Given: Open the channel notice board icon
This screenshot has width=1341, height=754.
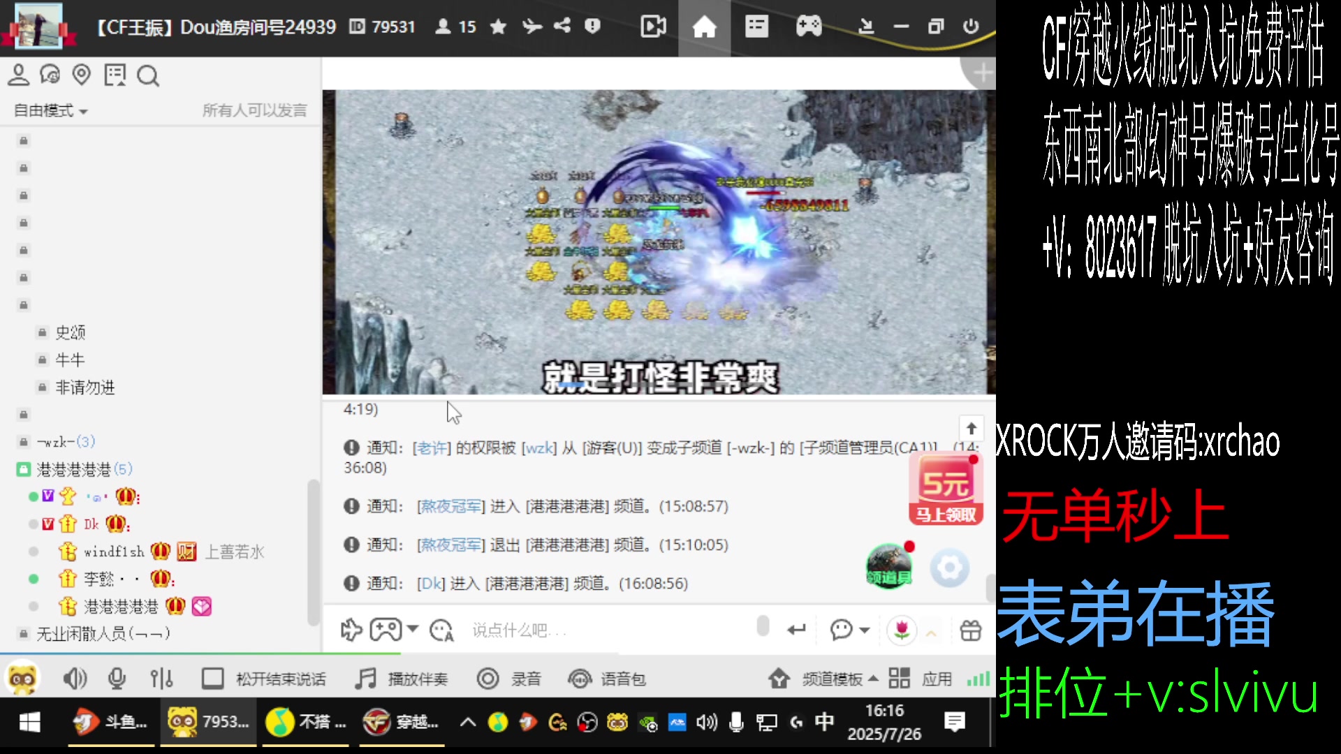Looking at the screenshot, I should [x=115, y=75].
